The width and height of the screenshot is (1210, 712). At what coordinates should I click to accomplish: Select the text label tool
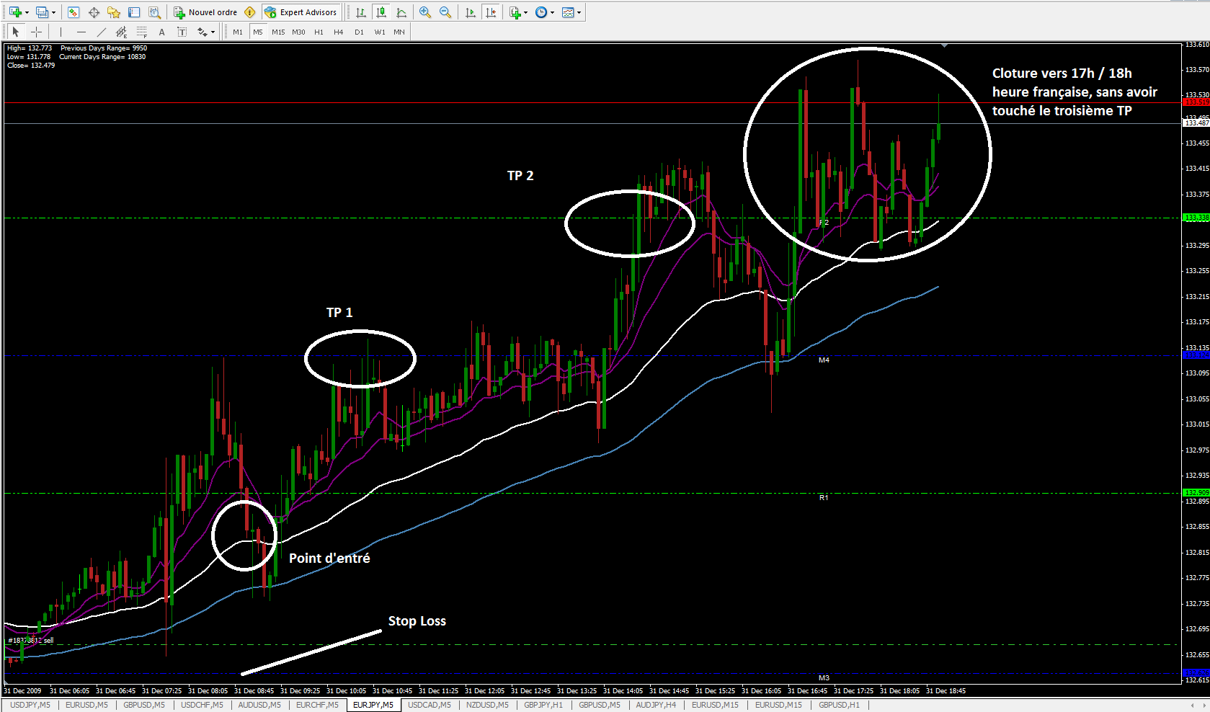pos(182,32)
